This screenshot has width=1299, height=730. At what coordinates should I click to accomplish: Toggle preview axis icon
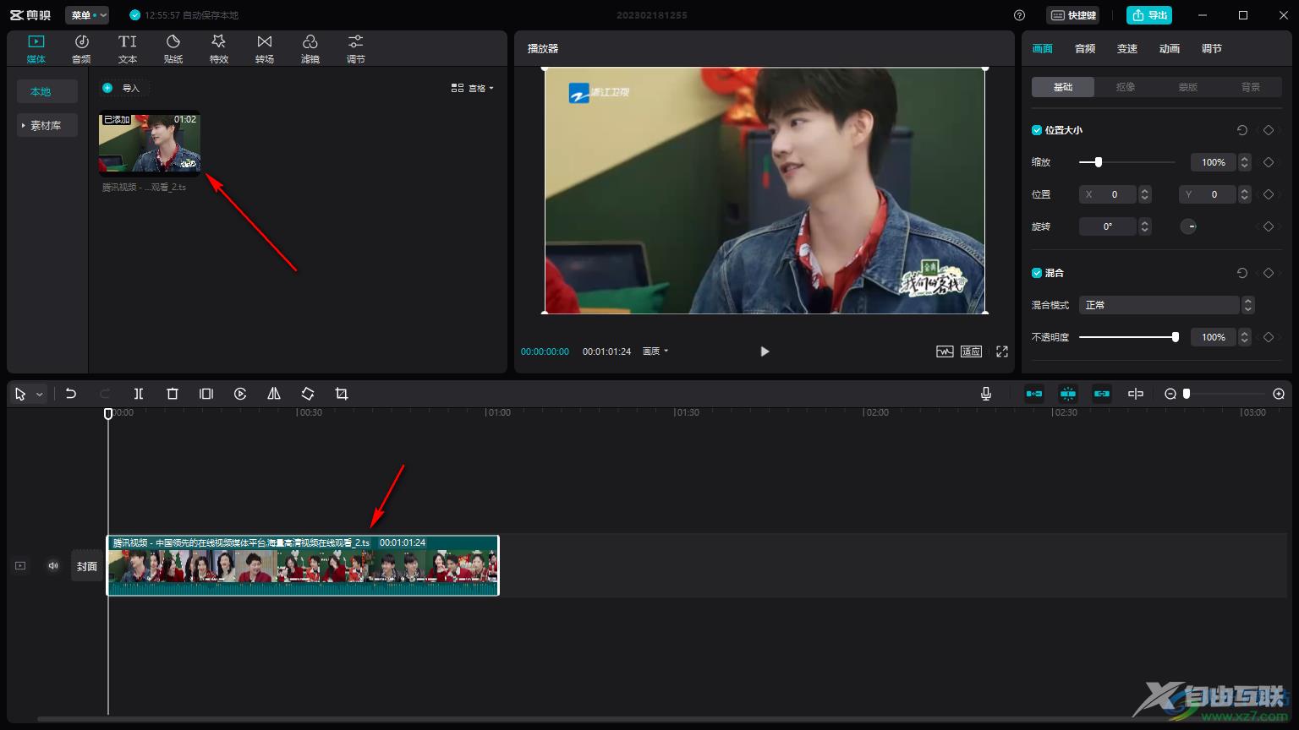coord(1136,394)
